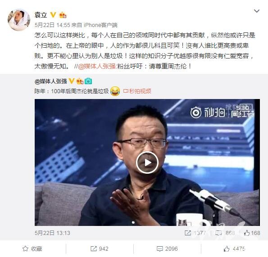Open the reposted author @媒体人张强 name
This screenshot has height=257, width=268.
50,81
